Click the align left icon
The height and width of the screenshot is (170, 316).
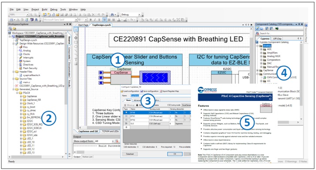(105, 20)
